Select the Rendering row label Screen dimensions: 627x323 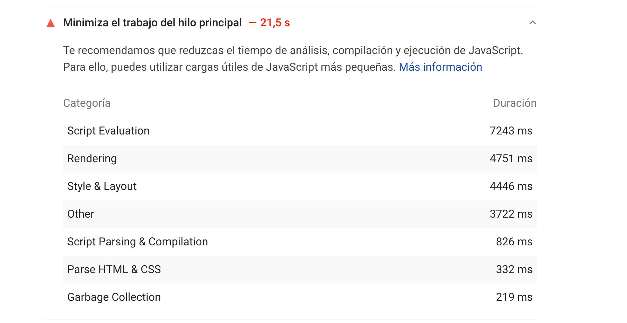pyautogui.click(x=92, y=158)
